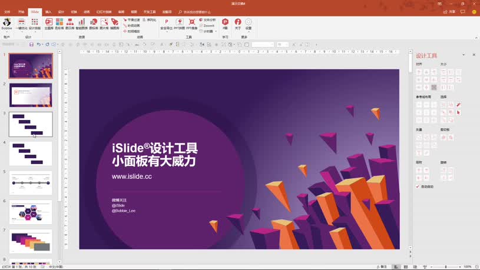Click the red cursor arrow icon in 选择 section
This screenshot has width=480, height=270.
coord(458,112)
